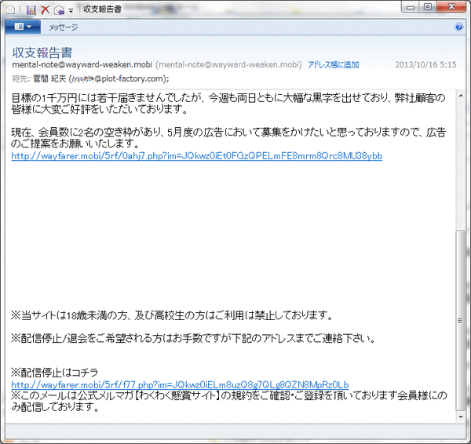Click アドレス帳に追加 link

click(334, 65)
